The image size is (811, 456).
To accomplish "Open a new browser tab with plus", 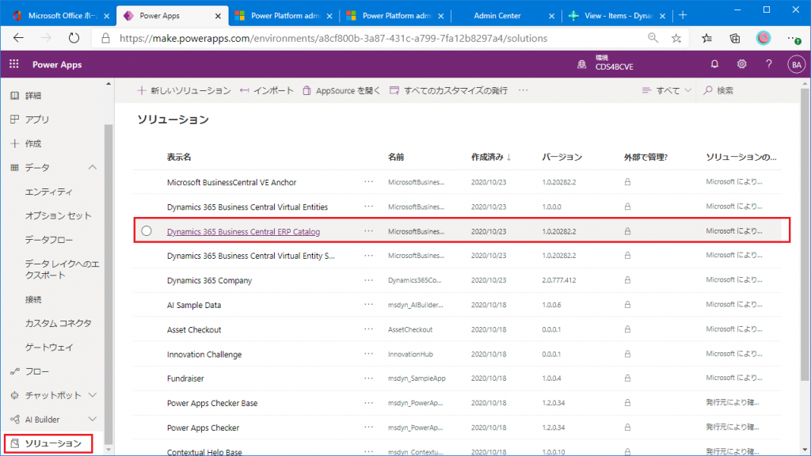I will [683, 16].
